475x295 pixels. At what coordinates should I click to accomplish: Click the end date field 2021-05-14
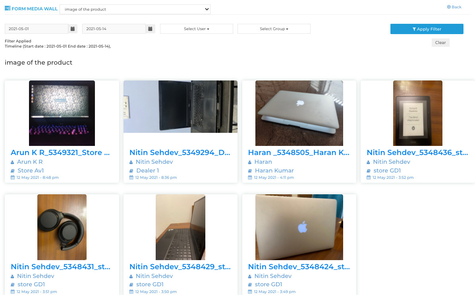pos(114,29)
